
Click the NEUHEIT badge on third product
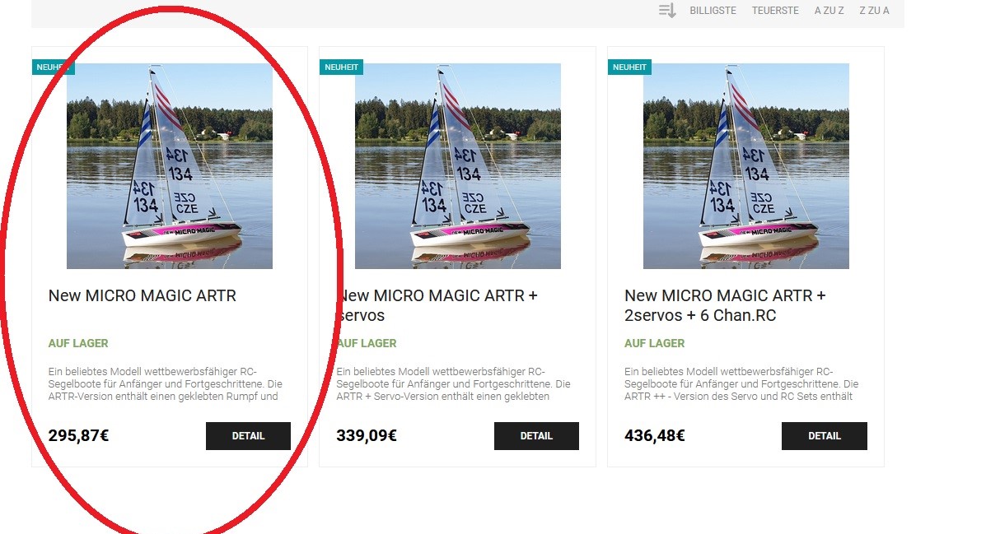point(629,67)
